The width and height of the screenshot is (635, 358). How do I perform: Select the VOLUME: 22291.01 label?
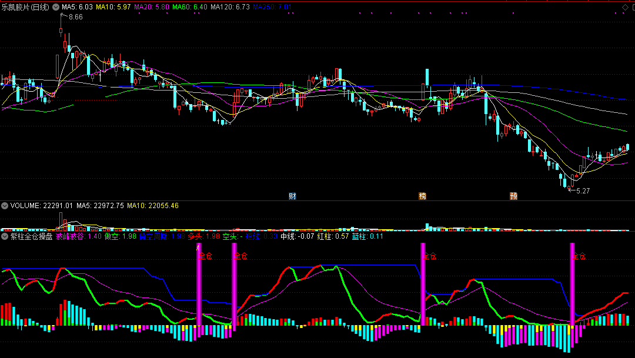(42, 206)
